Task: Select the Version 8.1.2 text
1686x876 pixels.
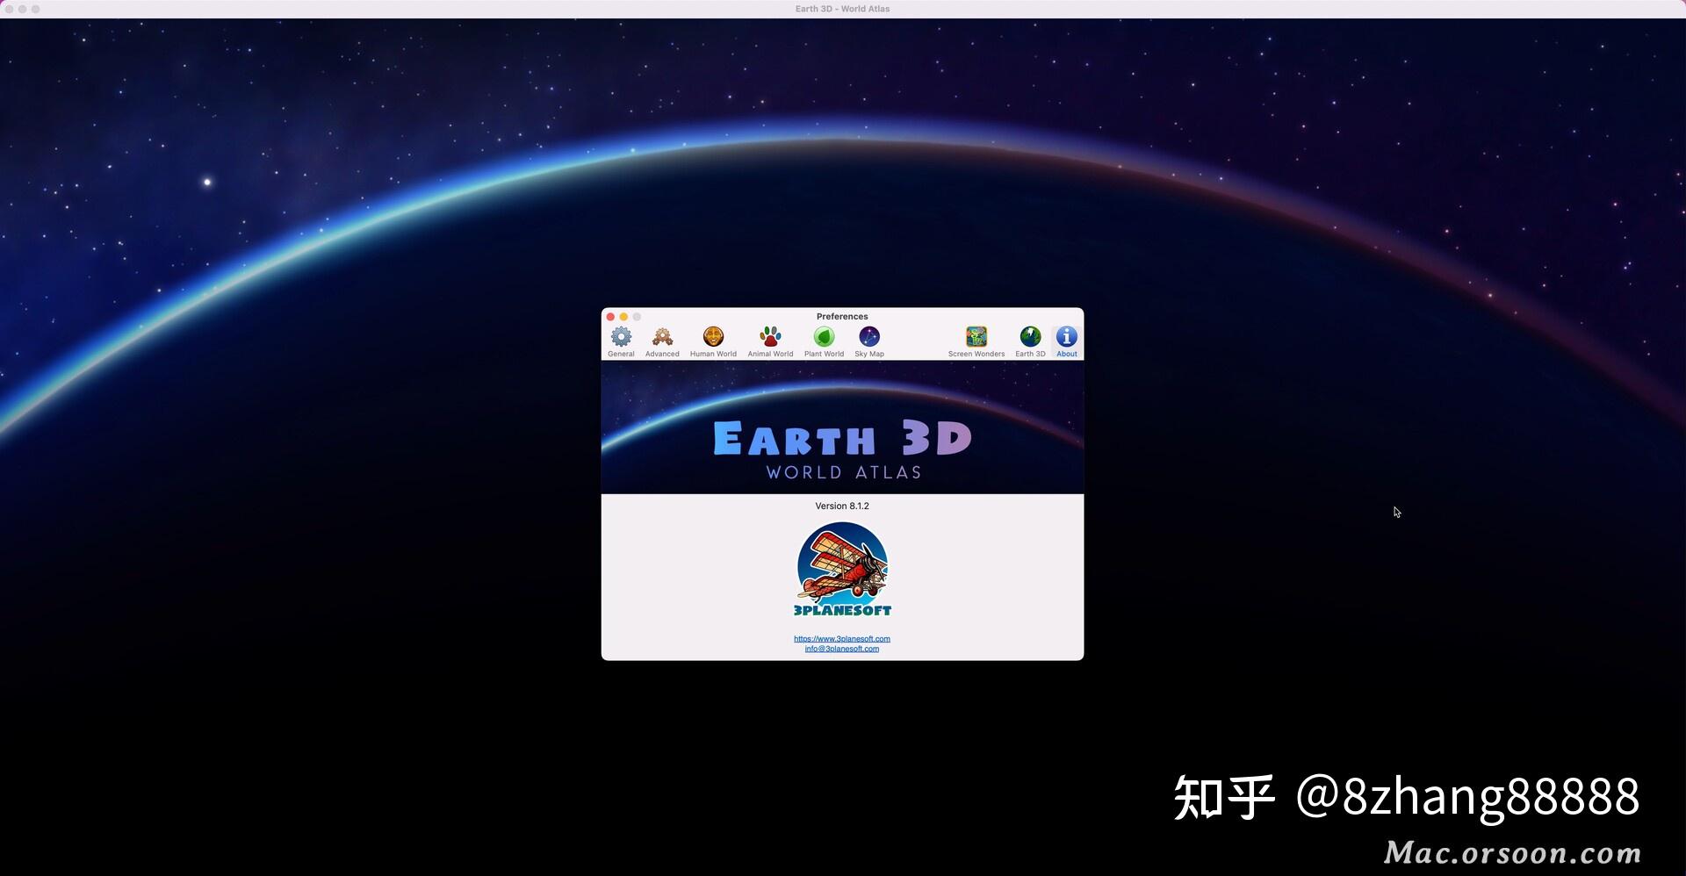Action: 841,506
